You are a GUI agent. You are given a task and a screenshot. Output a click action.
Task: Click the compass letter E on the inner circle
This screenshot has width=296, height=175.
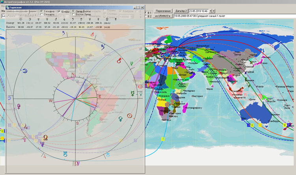(x=99, y=97)
